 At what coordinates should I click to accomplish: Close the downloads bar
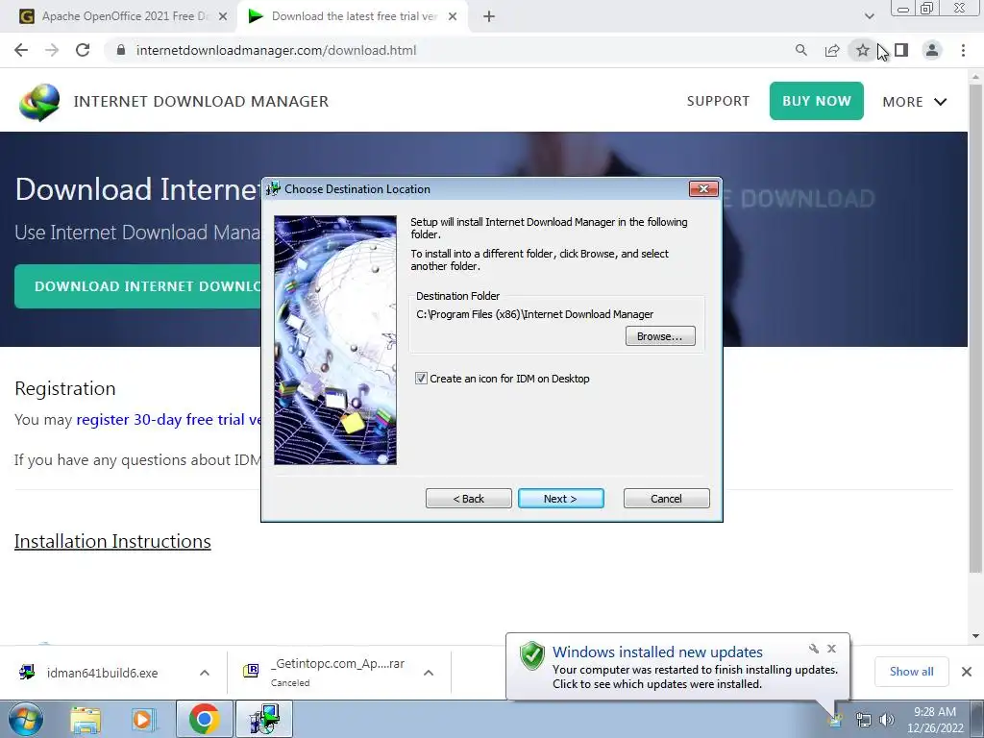(x=967, y=672)
